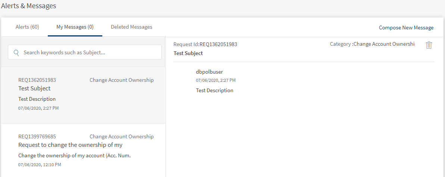The image size is (445, 177).
Task: Click the Alerts & Messages page heading
Action: click(x=29, y=6)
